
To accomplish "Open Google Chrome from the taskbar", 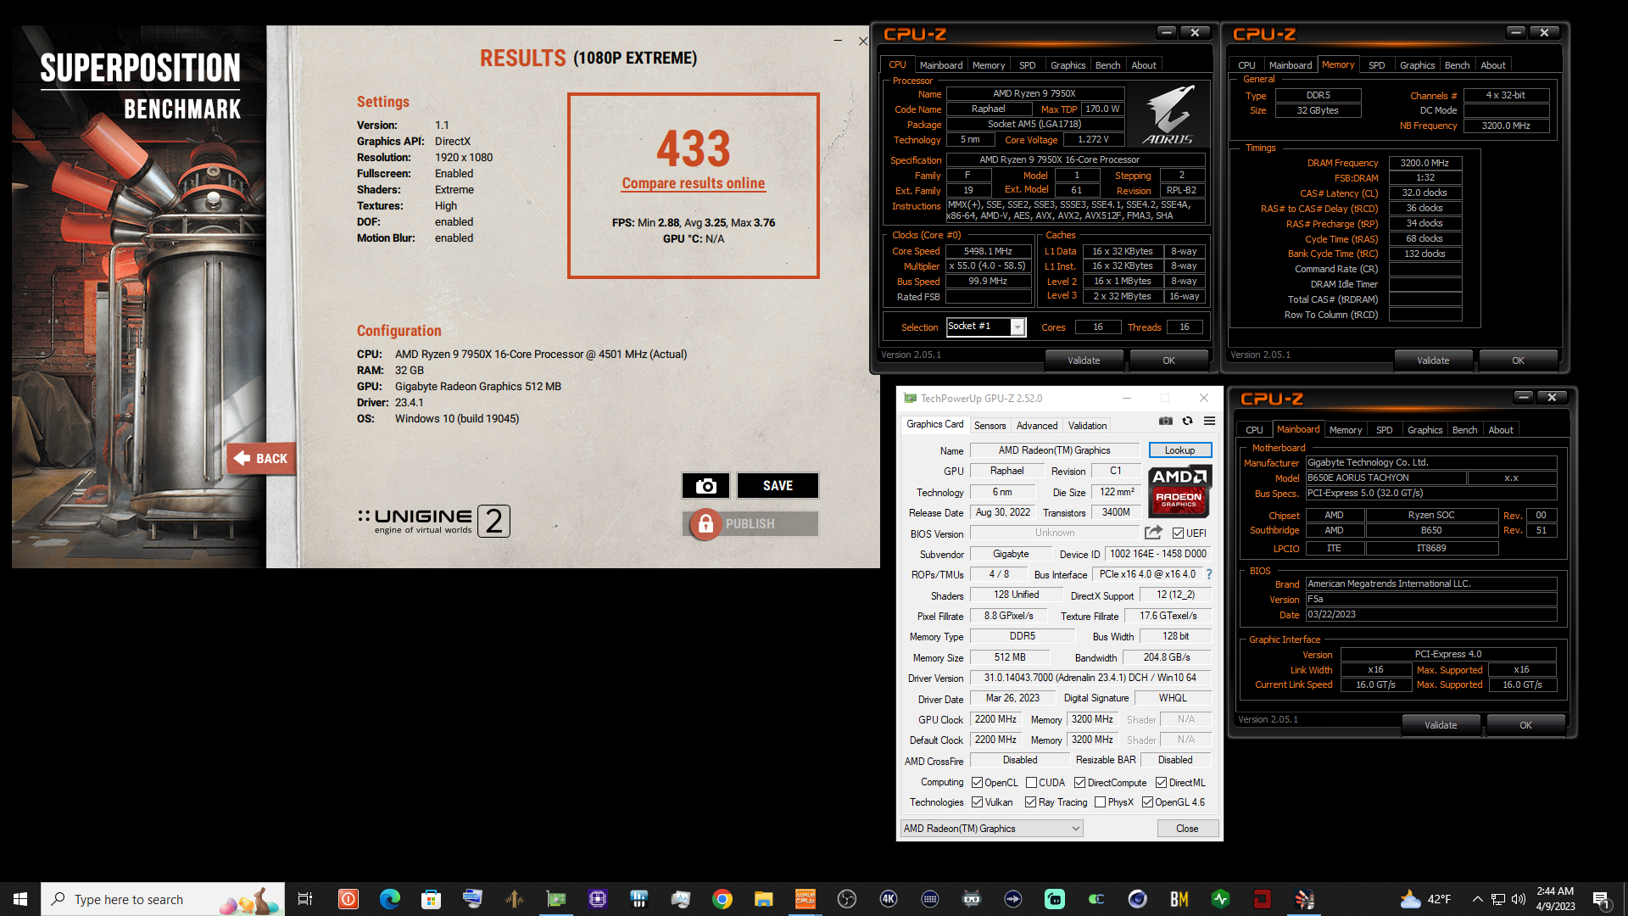I will click(x=722, y=899).
